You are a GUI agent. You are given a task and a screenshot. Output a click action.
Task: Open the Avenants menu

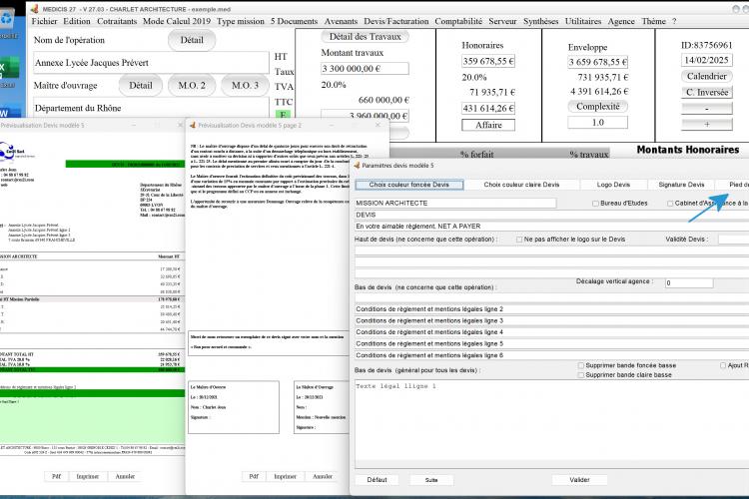341,21
